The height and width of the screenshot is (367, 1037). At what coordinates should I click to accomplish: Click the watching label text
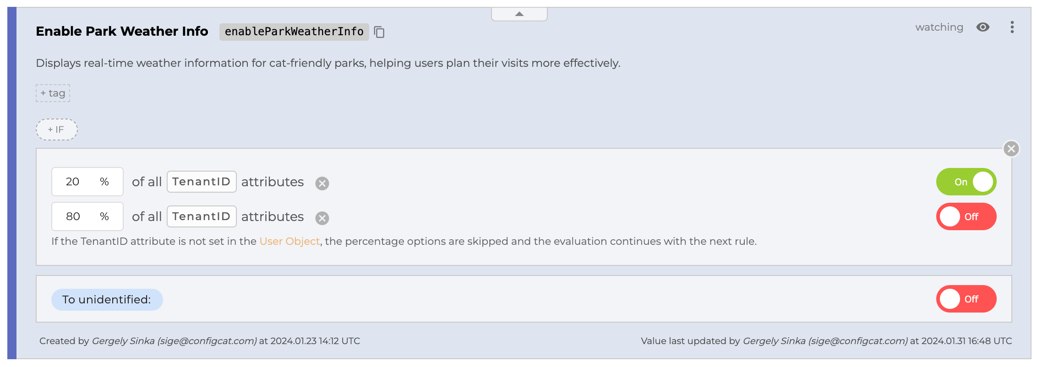tap(939, 27)
